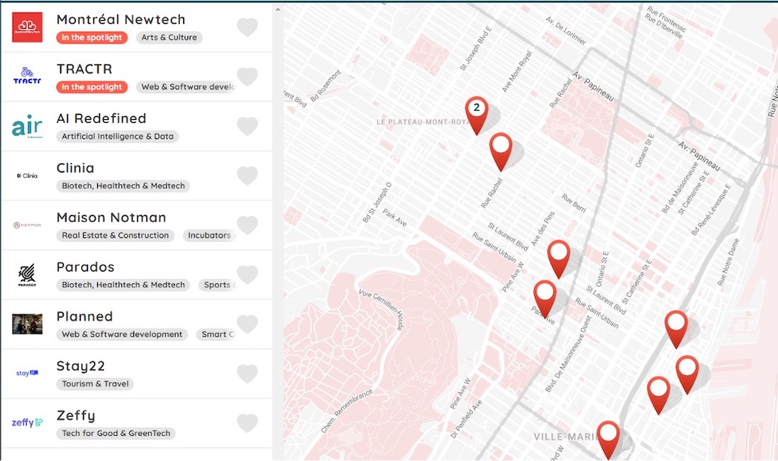This screenshot has width=778, height=461.
Task: Open the Stay22 listing name
Action: (x=81, y=366)
